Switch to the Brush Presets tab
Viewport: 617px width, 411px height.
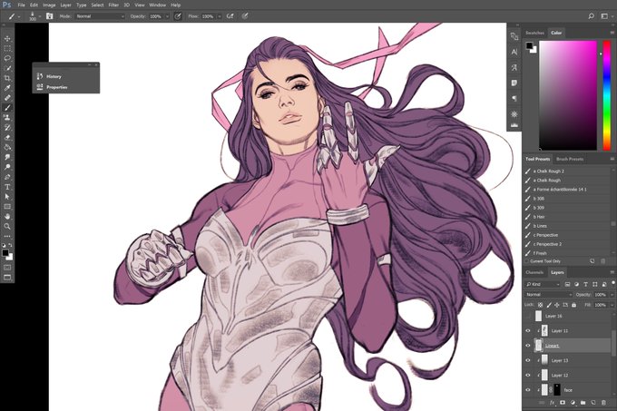570,159
